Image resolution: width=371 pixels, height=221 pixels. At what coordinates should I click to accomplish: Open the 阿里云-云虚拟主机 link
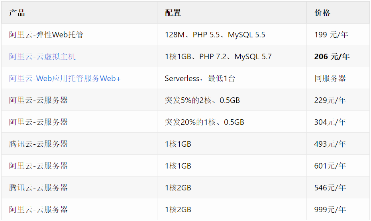point(42,56)
